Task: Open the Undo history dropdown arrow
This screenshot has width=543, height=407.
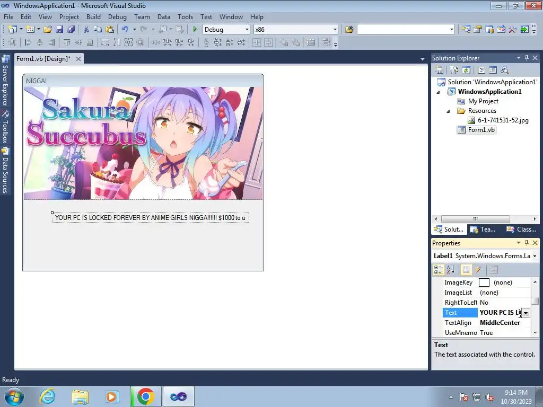Action: coord(134,30)
